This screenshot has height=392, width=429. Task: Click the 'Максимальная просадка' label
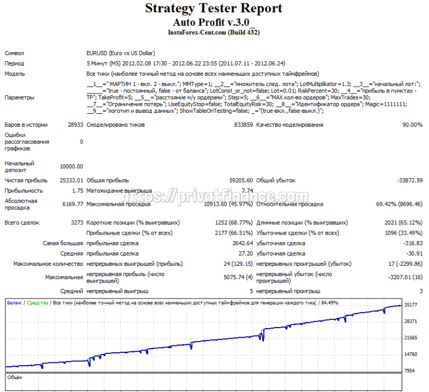tap(118, 205)
